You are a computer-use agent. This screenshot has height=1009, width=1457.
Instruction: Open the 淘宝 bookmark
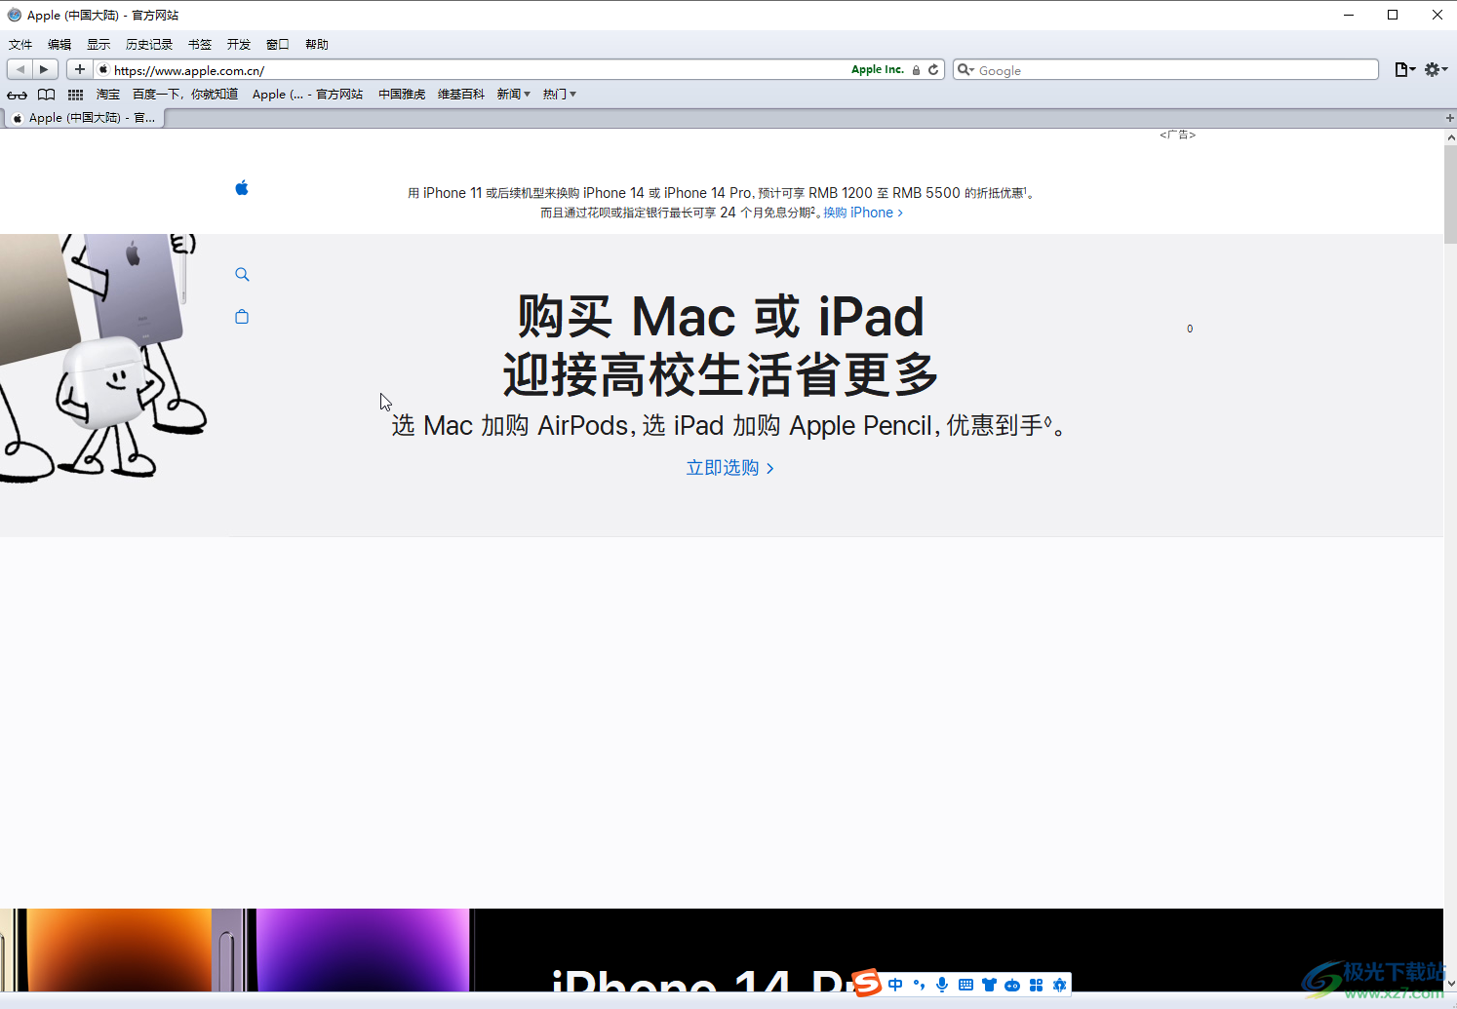point(108,95)
